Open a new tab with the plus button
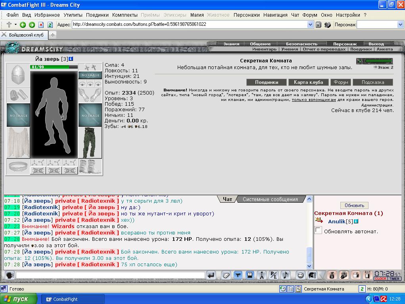 (x=53, y=35)
